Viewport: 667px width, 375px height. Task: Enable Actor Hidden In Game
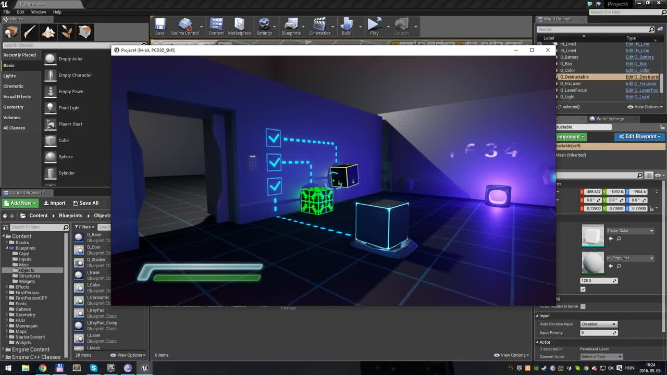(x=582, y=306)
